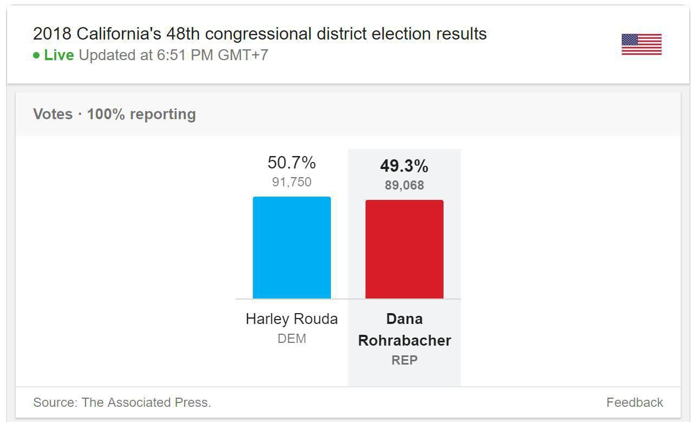Click the election results title heading
The height and width of the screenshot is (422, 691).
click(260, 34)
